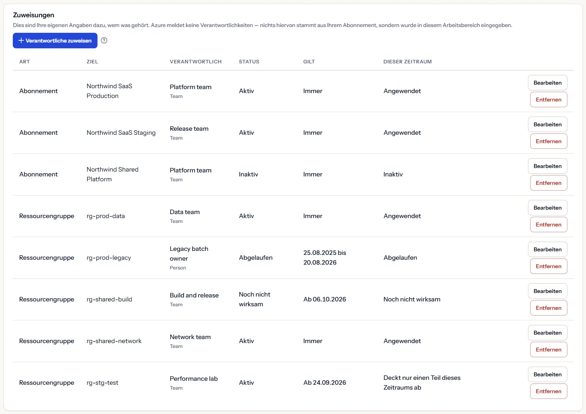The height and width of the screenshot is (414, 586).
Task: Edit the rg-stg-test assignment
Action: click(547, 375)
